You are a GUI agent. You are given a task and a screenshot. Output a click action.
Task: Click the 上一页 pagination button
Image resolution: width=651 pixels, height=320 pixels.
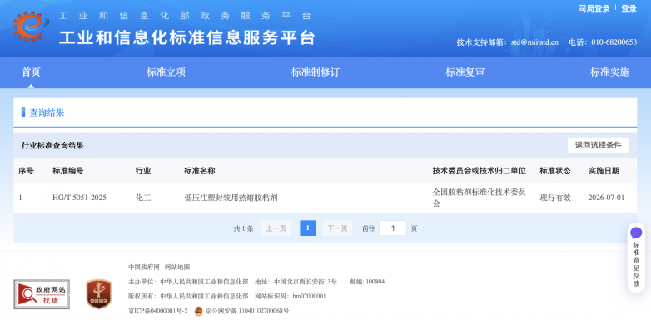click(276, 228)
